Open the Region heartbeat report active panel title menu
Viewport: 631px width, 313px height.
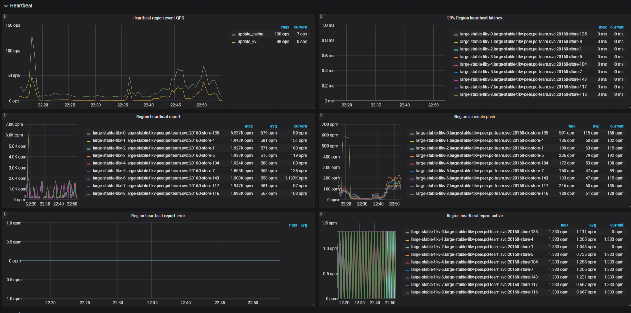(474, 216)
